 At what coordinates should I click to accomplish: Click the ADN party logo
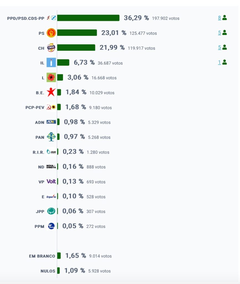point(51,122)
